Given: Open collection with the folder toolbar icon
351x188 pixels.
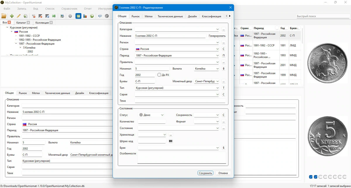Looking at the screenshot, I should tap(4, 16).
